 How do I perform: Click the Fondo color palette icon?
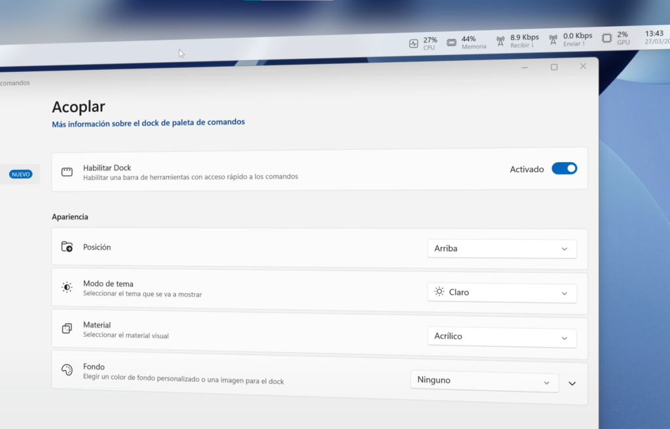click(x=67, y=370)
